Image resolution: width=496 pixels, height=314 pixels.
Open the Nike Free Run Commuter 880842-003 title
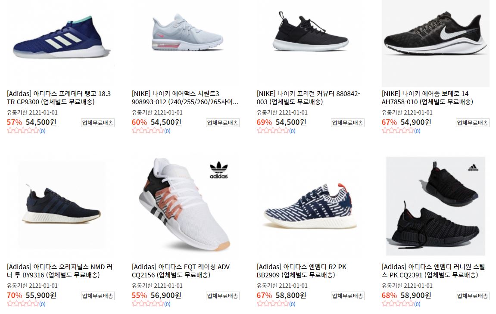click(x=309, y=98)
